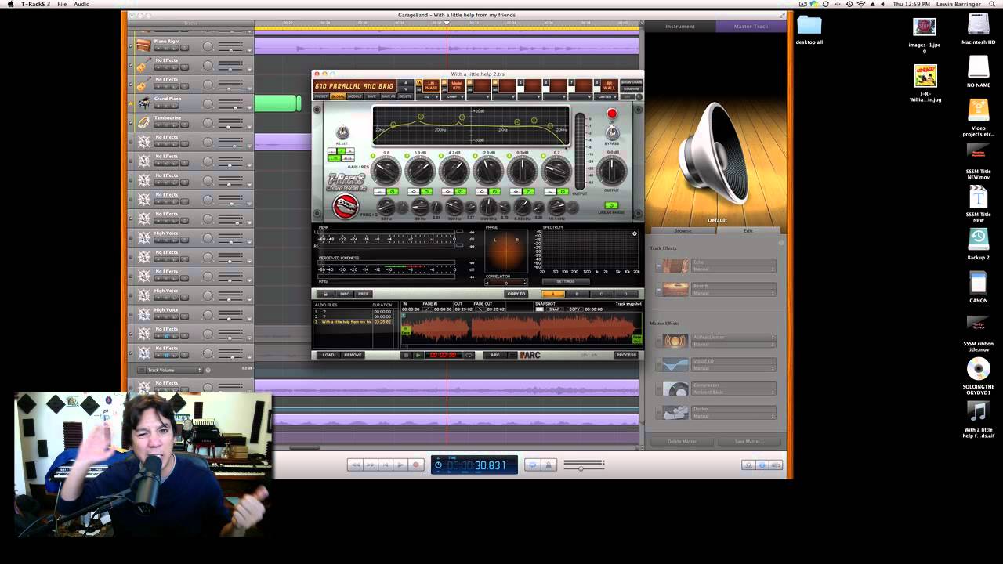Click the Tambourine track icon

coord(143,122)
